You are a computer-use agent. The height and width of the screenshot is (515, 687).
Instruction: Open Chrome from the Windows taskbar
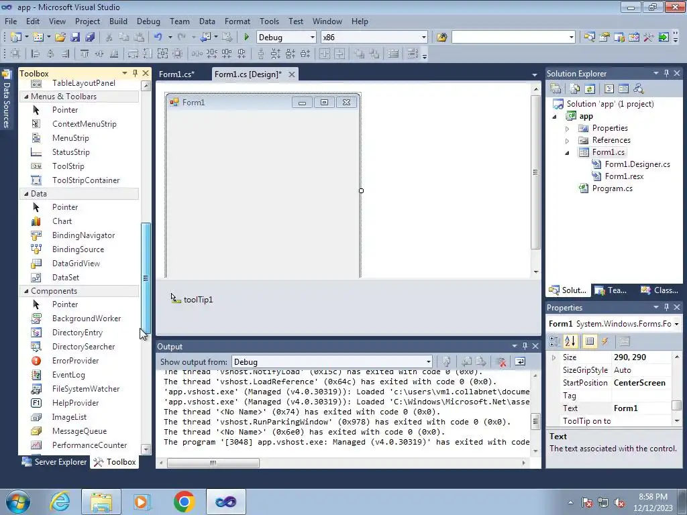(x=184, y=502)
